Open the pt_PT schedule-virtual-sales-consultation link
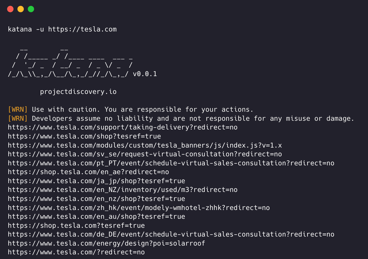 [x=171, y=163]
